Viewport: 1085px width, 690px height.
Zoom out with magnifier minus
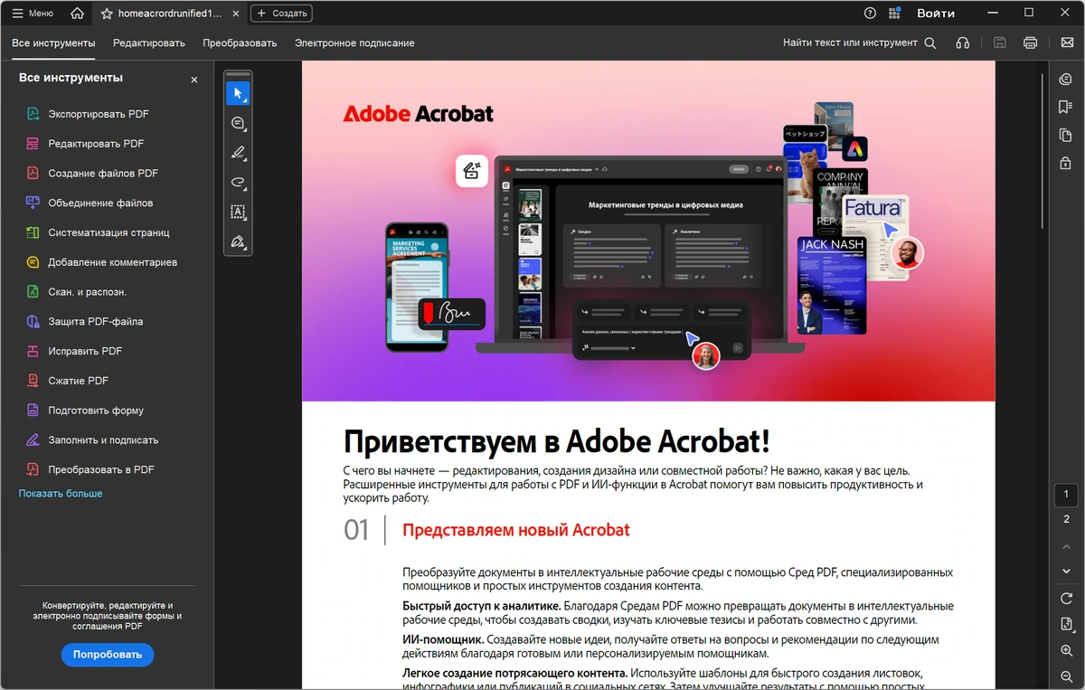click(1066, 677)
